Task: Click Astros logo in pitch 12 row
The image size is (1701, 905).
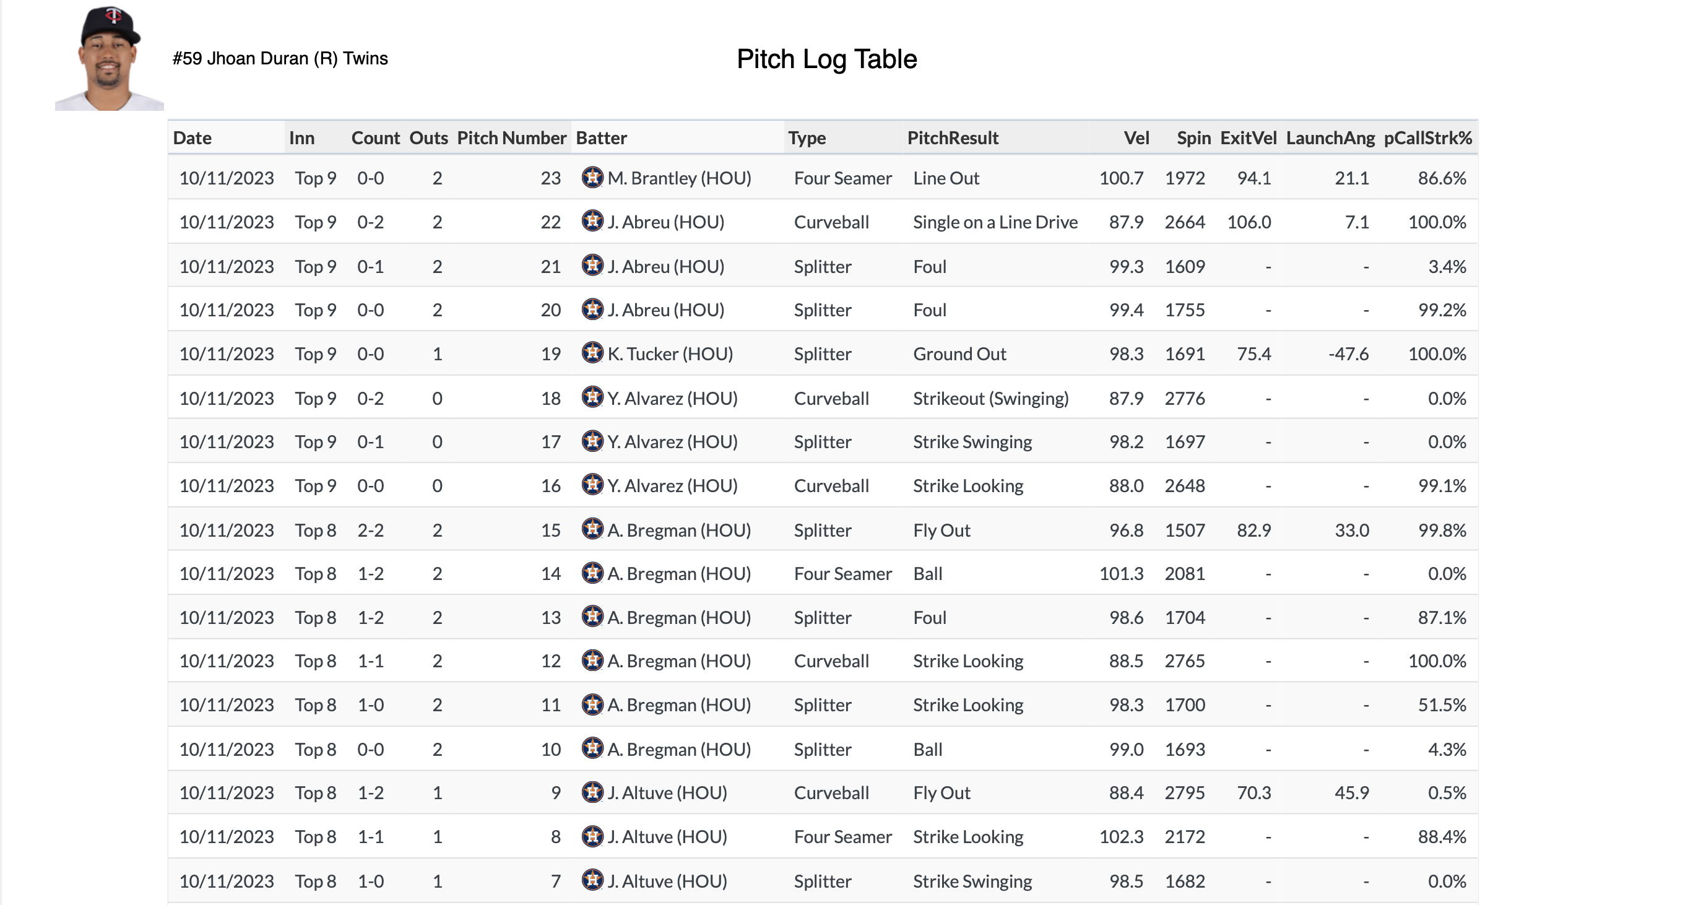Action: click(592, 660)
